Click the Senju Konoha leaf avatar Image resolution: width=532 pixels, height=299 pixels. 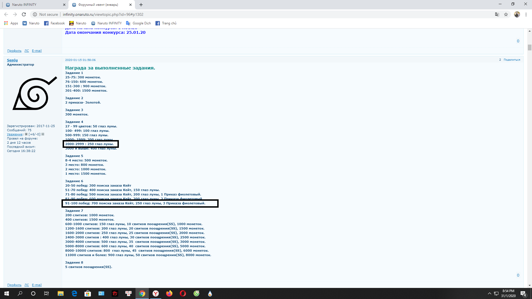(x=35, y=93)
